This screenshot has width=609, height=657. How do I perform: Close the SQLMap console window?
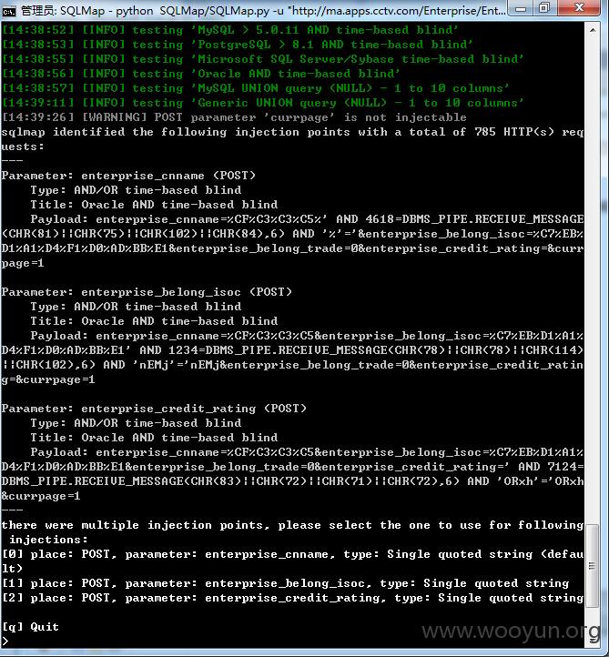(579, 7)
